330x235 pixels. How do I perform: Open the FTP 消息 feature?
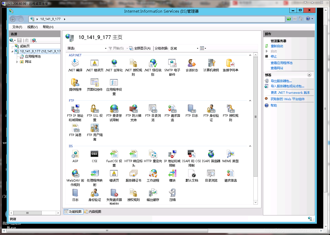(75, 130)
